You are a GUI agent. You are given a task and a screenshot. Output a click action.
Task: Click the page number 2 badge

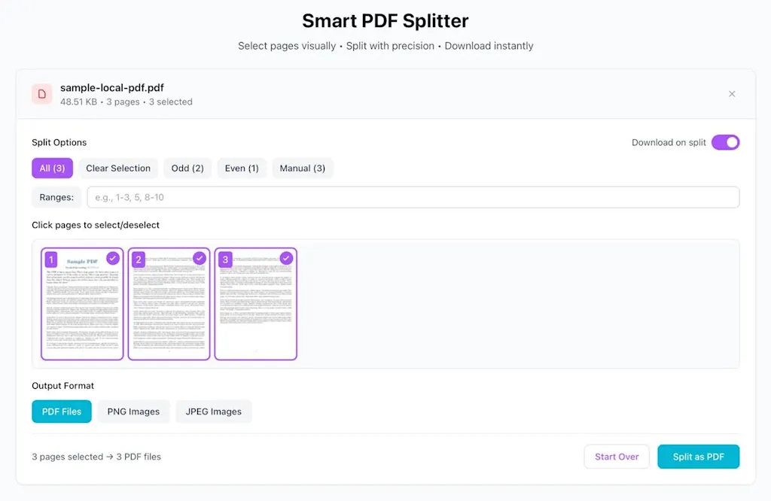pyautogui.click(x=138, y=260)
